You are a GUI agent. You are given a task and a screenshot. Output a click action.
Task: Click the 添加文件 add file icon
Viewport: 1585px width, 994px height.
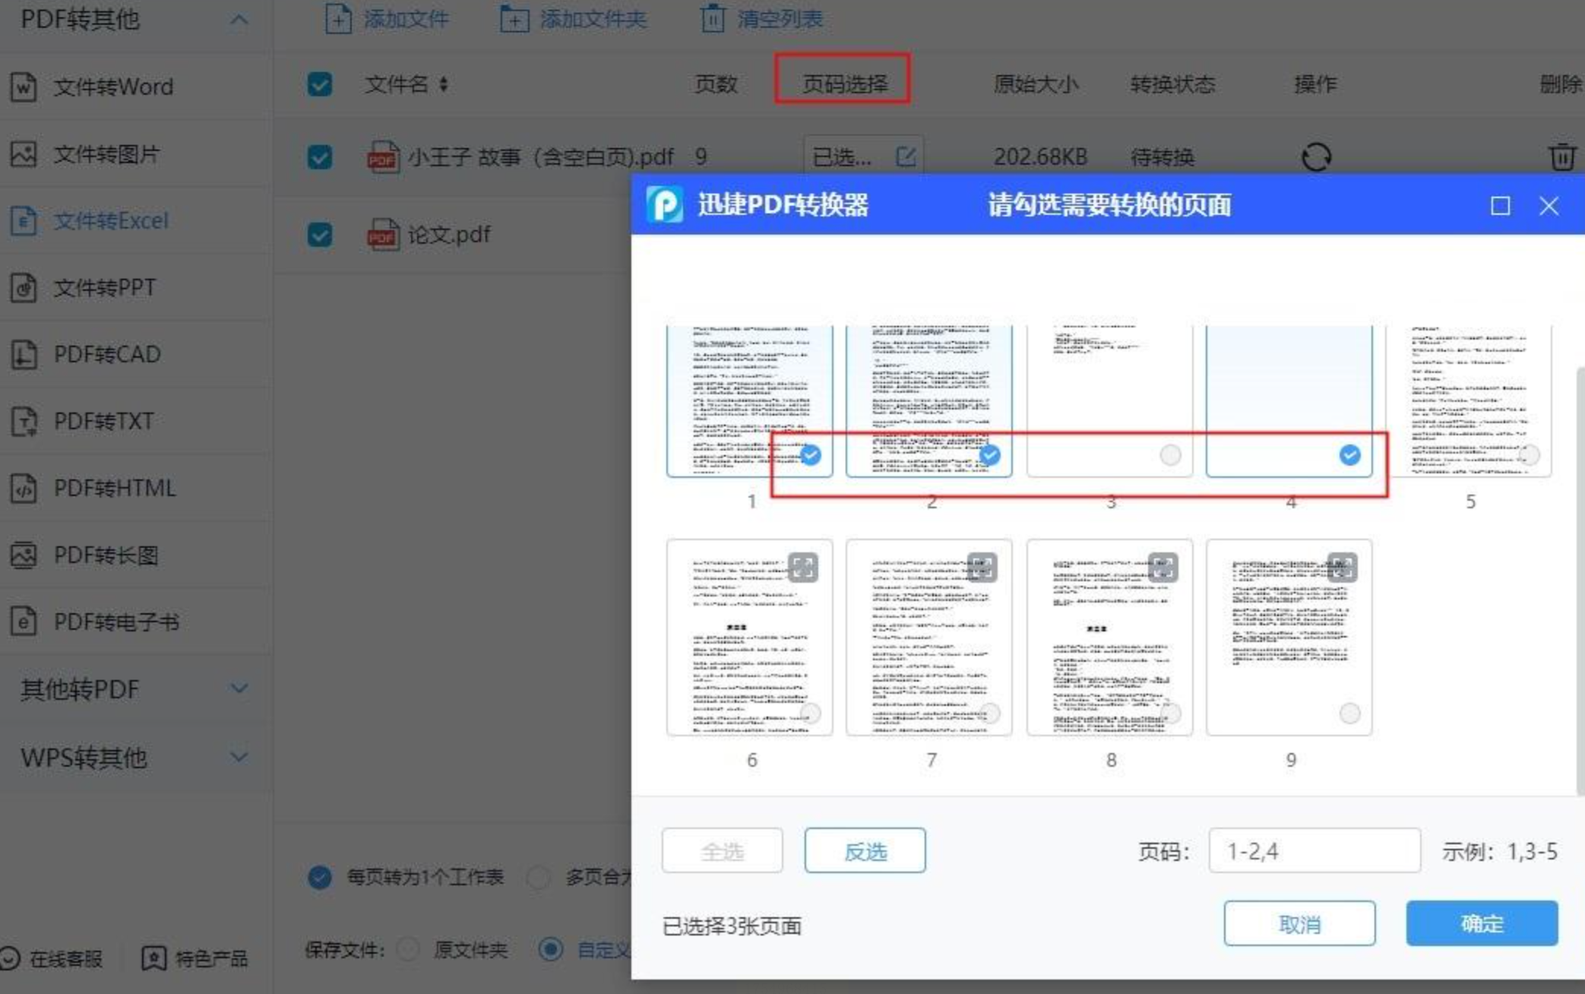pyautogui.click(x=338, y=18)
